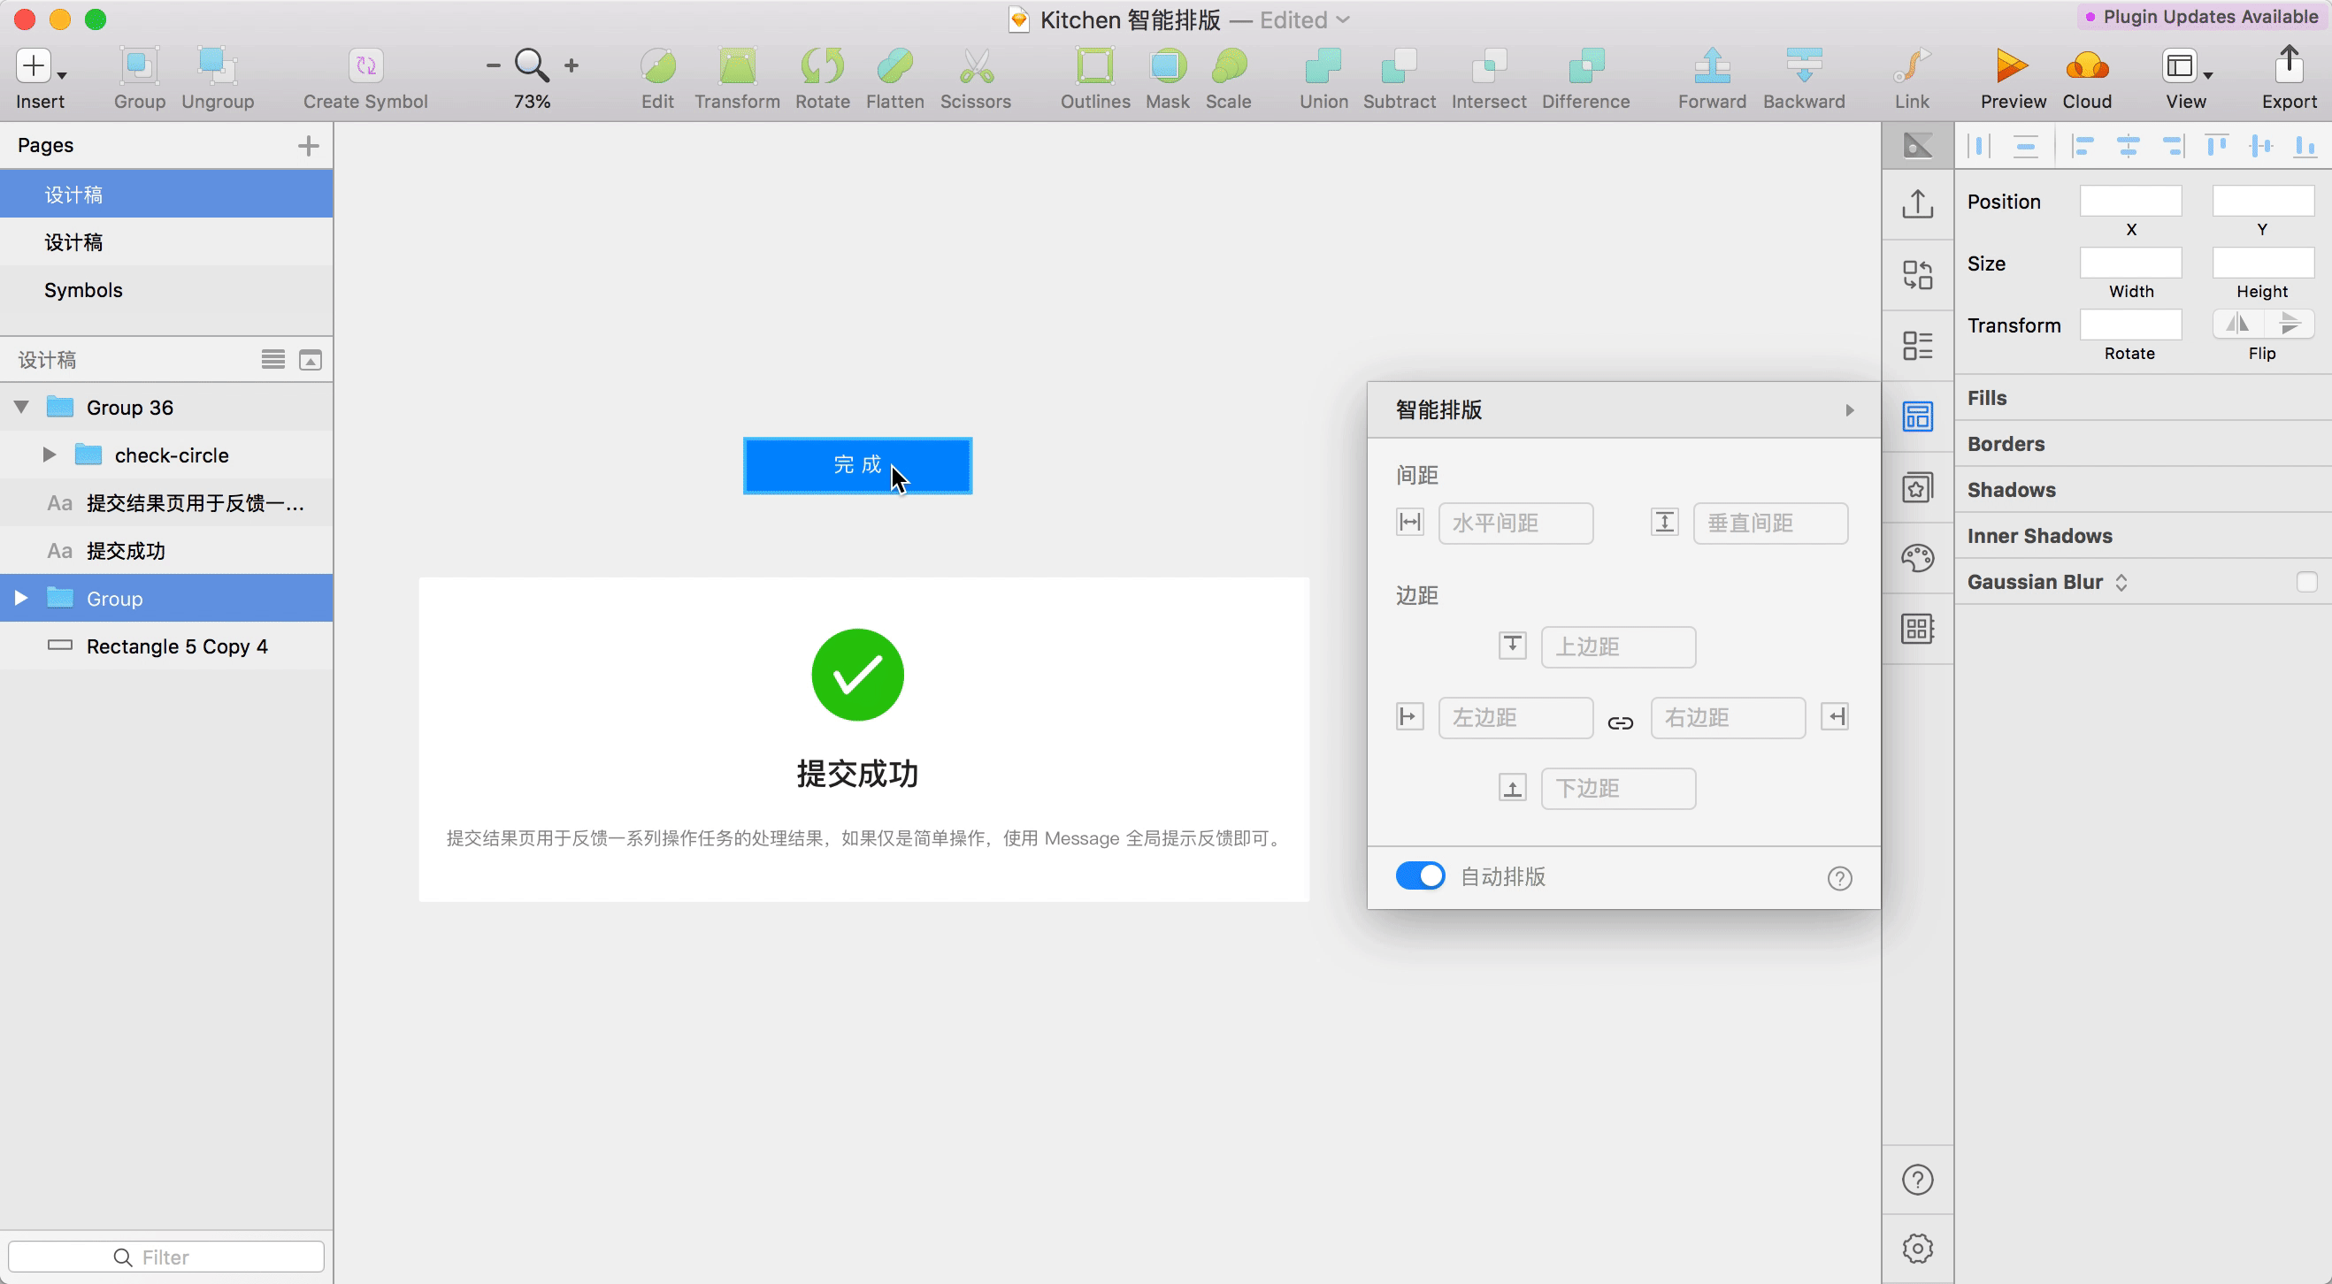Click the Export toolbar icon
This screenshot has width=2332, height=1284.
(2290, 66)
